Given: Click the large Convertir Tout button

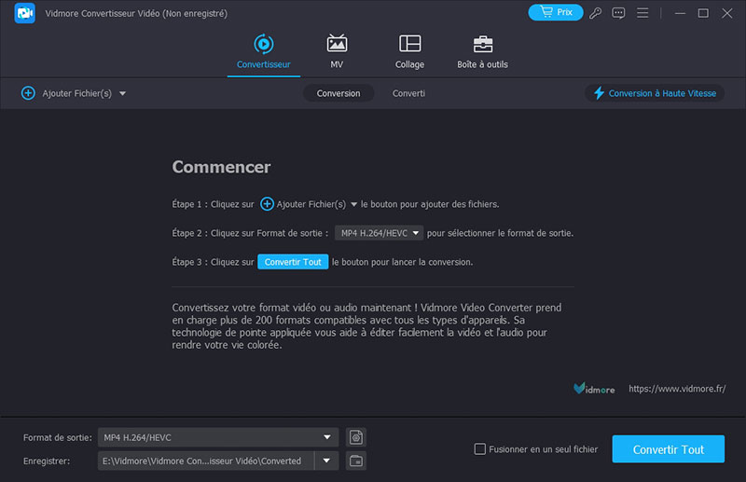Looking at the screenshot, I should (x=668, y=448).
